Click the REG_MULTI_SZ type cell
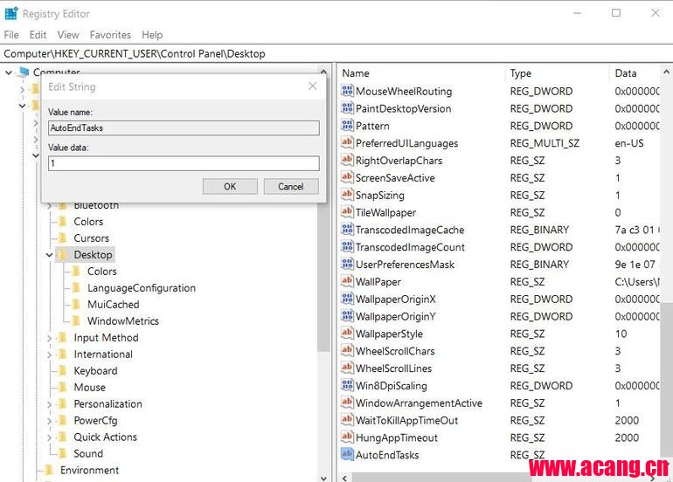 pos(545,143)
